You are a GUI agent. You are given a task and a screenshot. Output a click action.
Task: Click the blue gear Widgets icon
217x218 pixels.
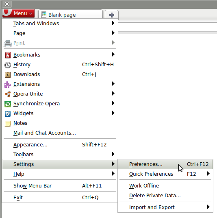[x=8, y=114]
